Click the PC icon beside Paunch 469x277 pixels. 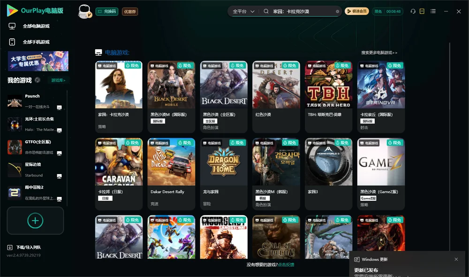click(x=59, y=108)
